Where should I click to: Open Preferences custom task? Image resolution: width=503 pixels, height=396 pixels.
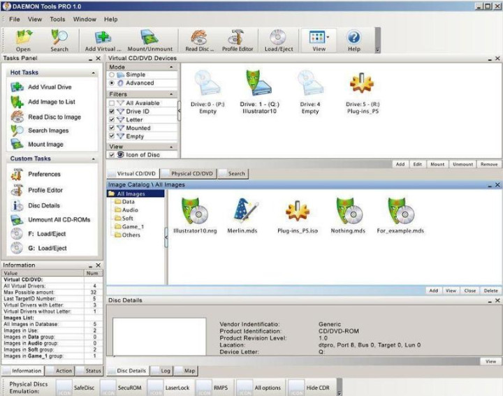[36, 174]
